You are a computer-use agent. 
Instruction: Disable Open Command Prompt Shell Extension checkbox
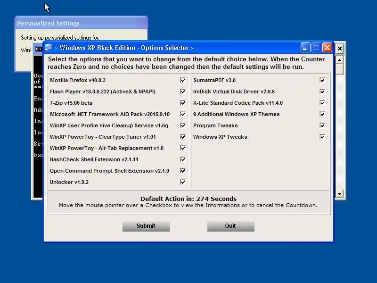click(183, 171)
